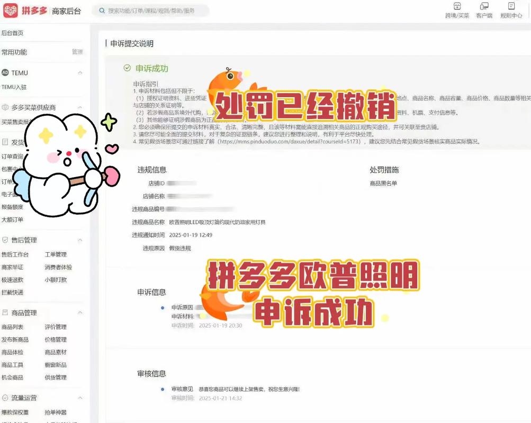531x423 pixels.
Task: Open the 跨境/买菜 shop icon
Action: coord(457,6)
